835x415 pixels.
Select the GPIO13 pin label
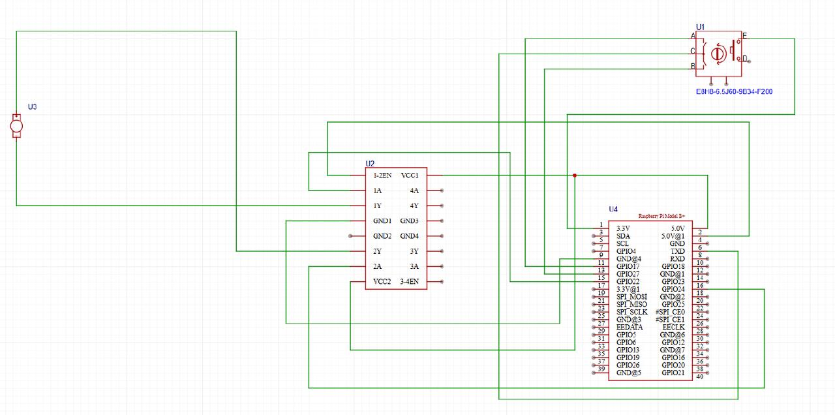(628, 350)
